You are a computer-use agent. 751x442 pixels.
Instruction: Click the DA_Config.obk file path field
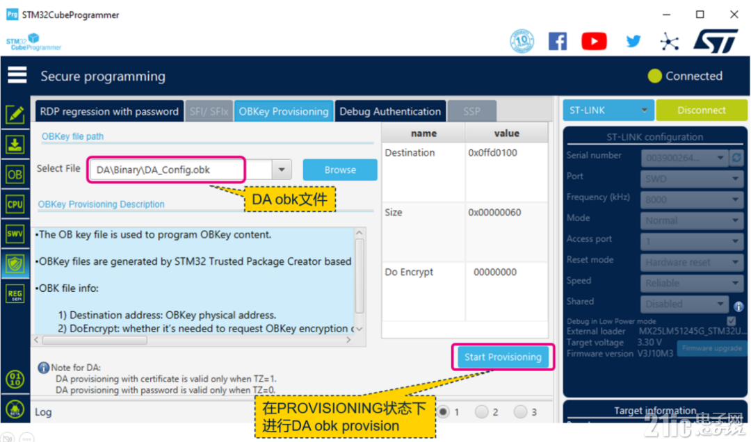click(x=181, y=170)
